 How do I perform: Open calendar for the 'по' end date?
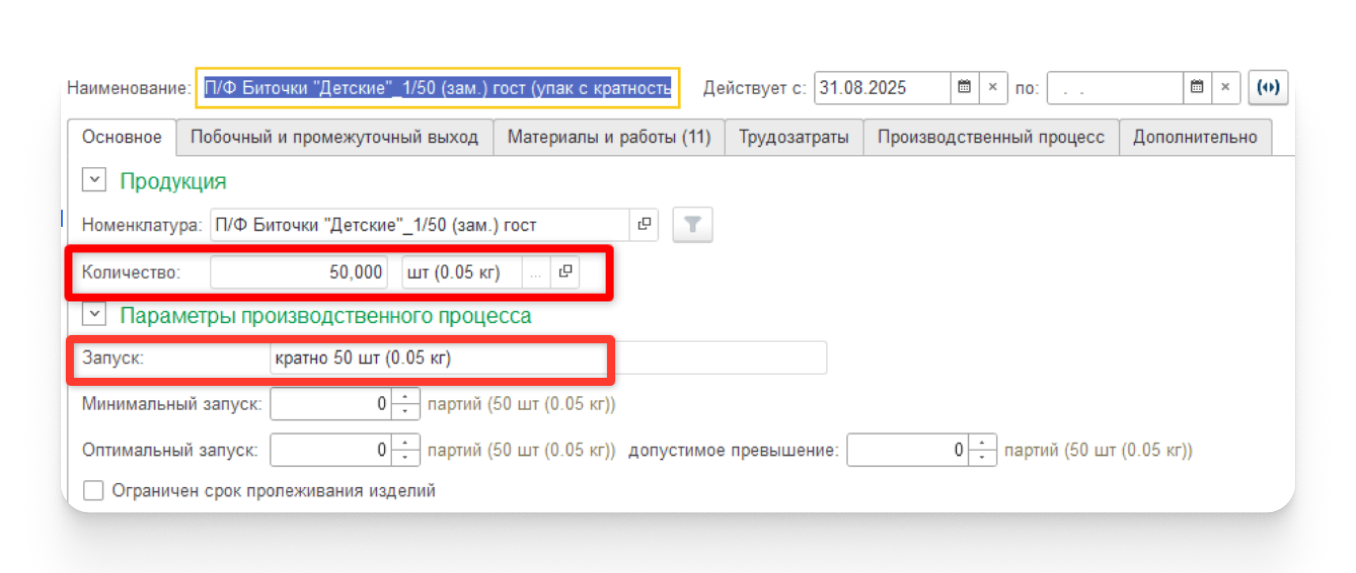[x=1196, y=88]
